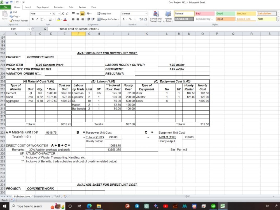
Task: Open the Superstructure sheet
Action: (x=42, y=197)
